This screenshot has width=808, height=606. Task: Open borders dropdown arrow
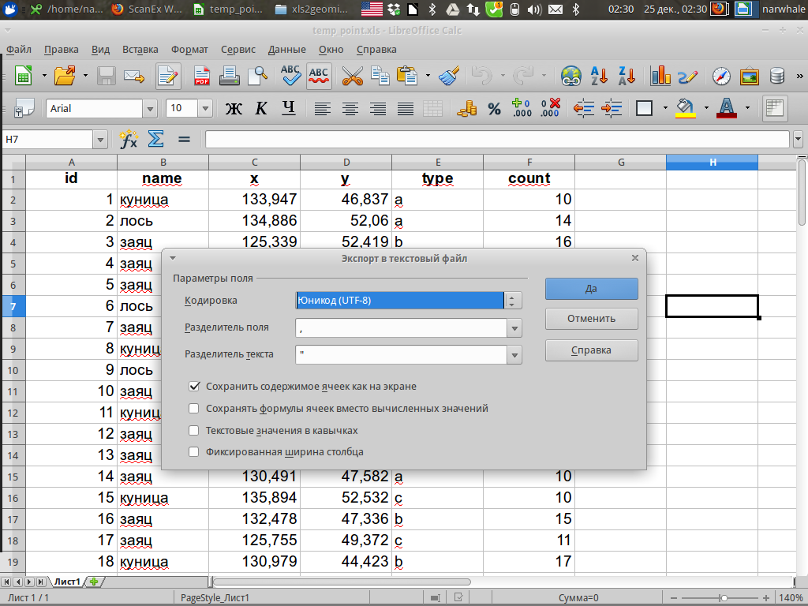coord(665,108)
